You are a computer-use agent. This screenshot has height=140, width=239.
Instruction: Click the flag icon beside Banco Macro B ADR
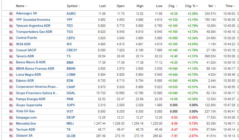[x=11, y=62]
